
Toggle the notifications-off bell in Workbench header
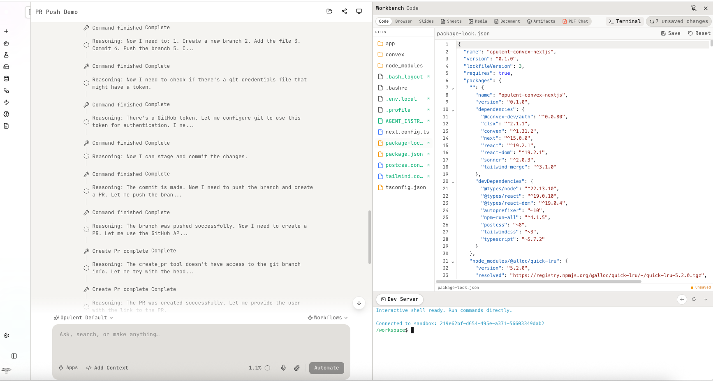(x=693, y=8)
